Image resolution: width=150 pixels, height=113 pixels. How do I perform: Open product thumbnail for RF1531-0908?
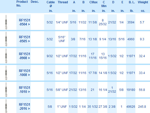[x=6, y=56]
